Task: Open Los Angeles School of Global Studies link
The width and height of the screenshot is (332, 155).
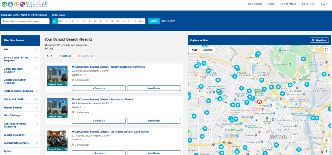Action: [x=110, y=131]
